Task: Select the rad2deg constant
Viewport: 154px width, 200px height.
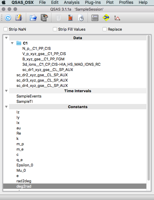Action: point(24,181)
